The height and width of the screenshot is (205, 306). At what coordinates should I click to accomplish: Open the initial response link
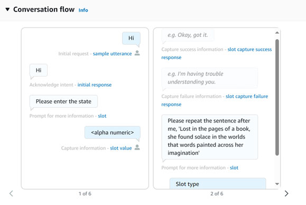[x=95, y=85]
